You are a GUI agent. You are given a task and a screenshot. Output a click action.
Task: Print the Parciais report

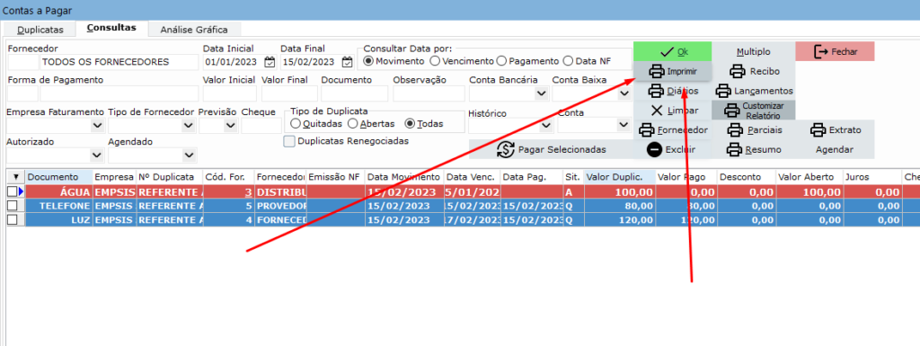(x=754, y=129)
